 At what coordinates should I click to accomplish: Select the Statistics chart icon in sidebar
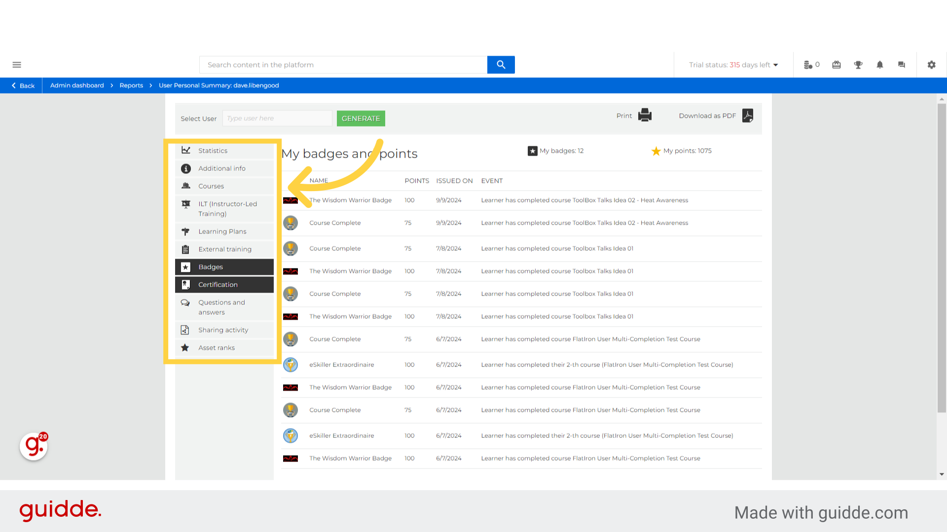point(186,150)
